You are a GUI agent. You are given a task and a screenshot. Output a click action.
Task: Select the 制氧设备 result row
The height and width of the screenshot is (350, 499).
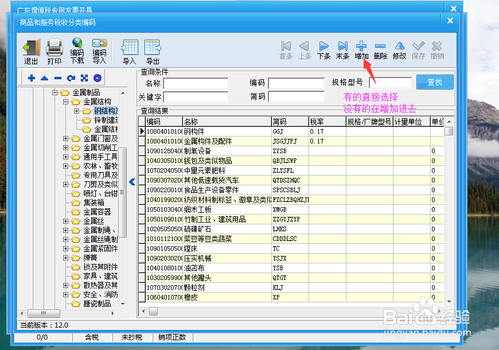pos(291,151)
